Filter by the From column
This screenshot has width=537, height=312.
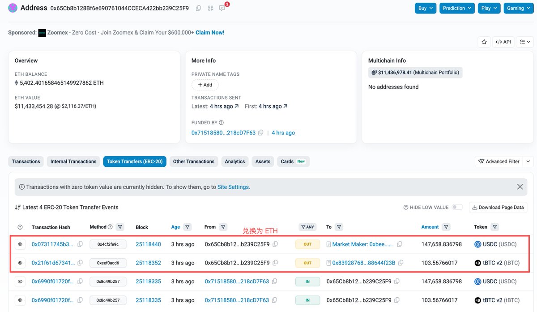[223, 227]
